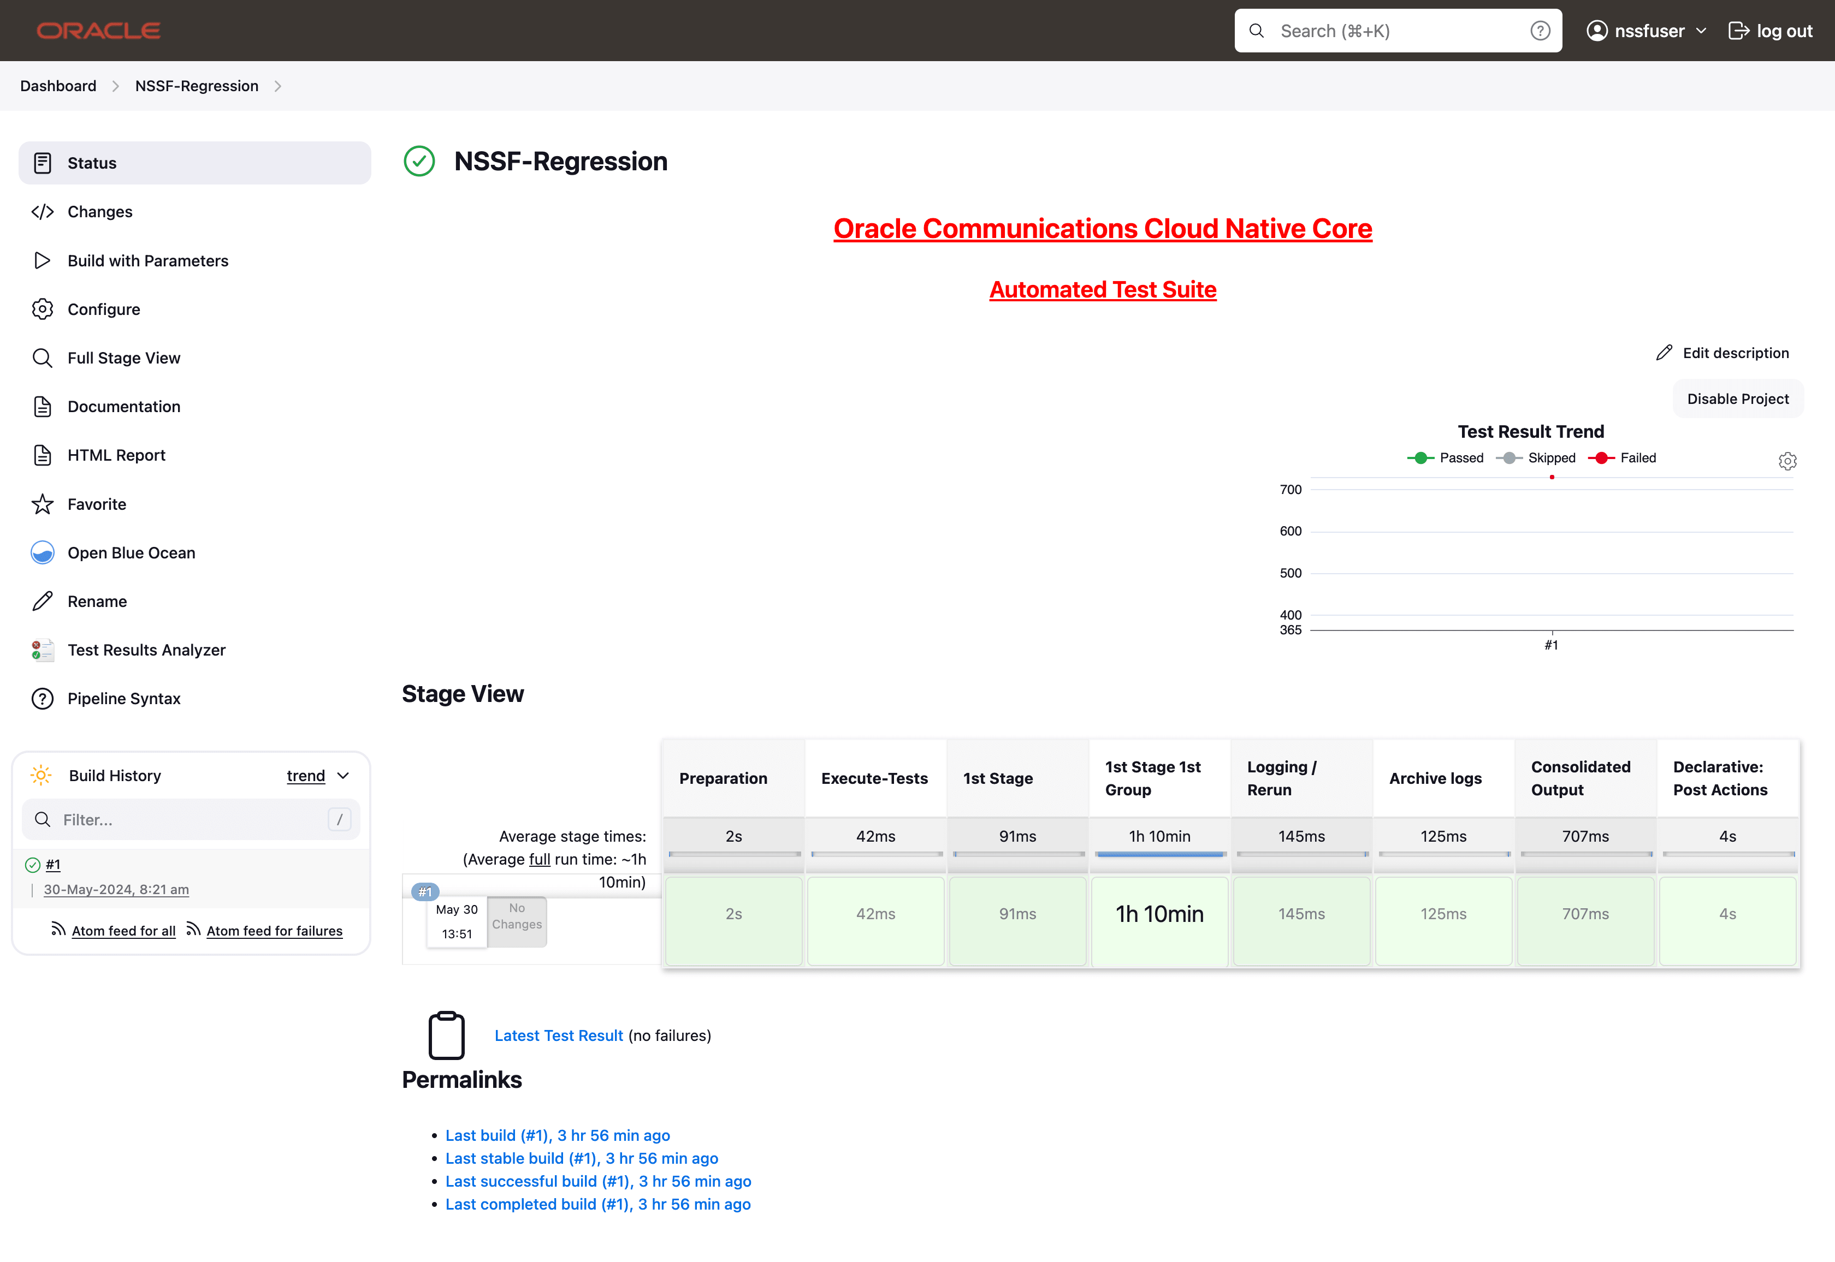Open the Test Result Trend settings gear

pos(1787,461)
